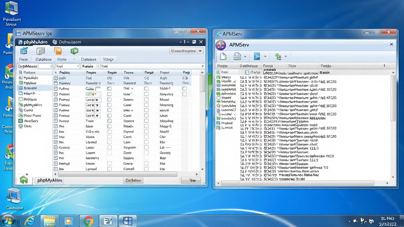Tick the Fioge checkbox in the 'Aingelng' row
The image size is (404, 227).
pyautogui.click(x=185, y=94)
